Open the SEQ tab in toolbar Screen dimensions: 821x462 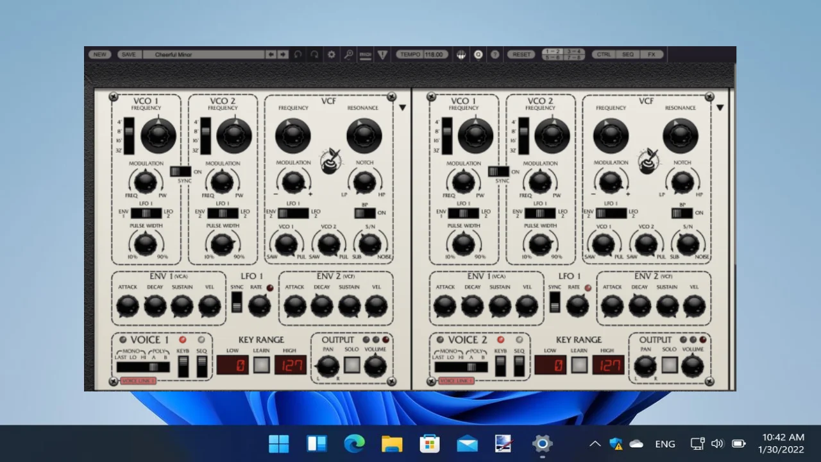pyautogui.click(x=628, y=55)
